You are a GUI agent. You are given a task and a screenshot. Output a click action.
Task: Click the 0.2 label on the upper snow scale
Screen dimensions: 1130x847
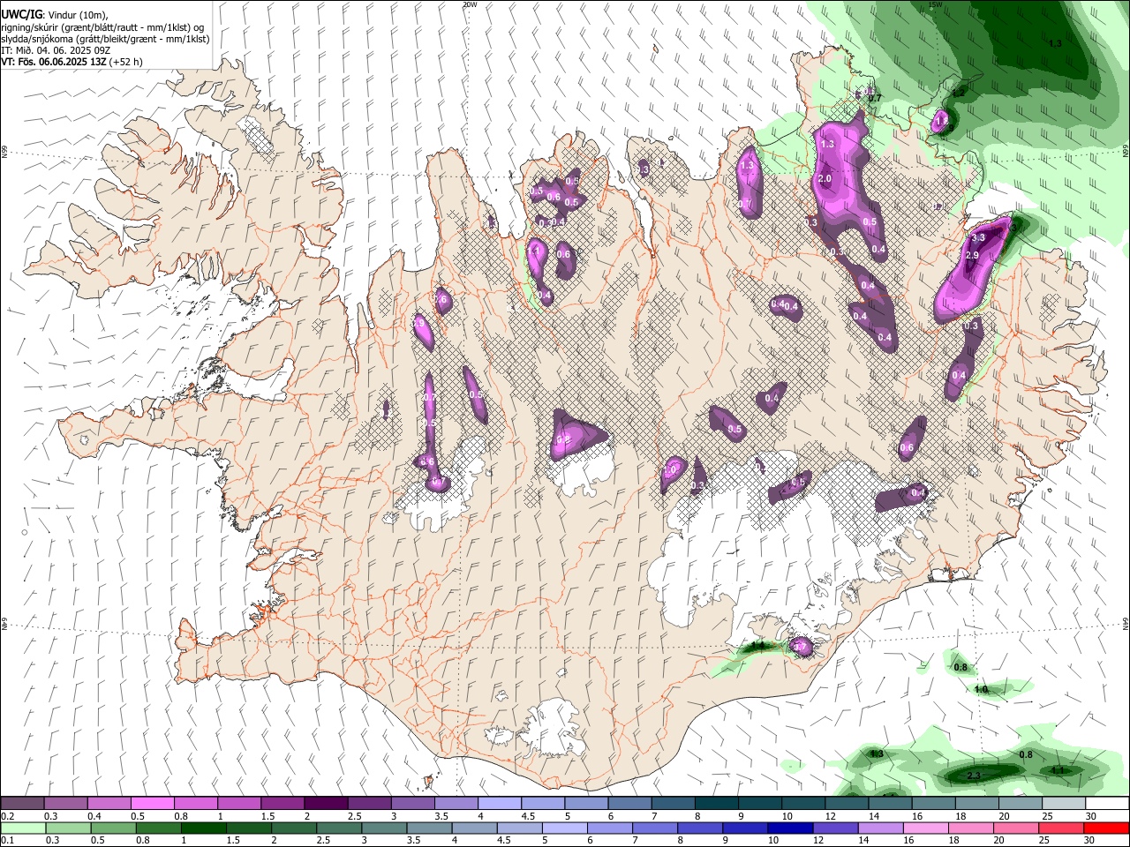point(7,816)
